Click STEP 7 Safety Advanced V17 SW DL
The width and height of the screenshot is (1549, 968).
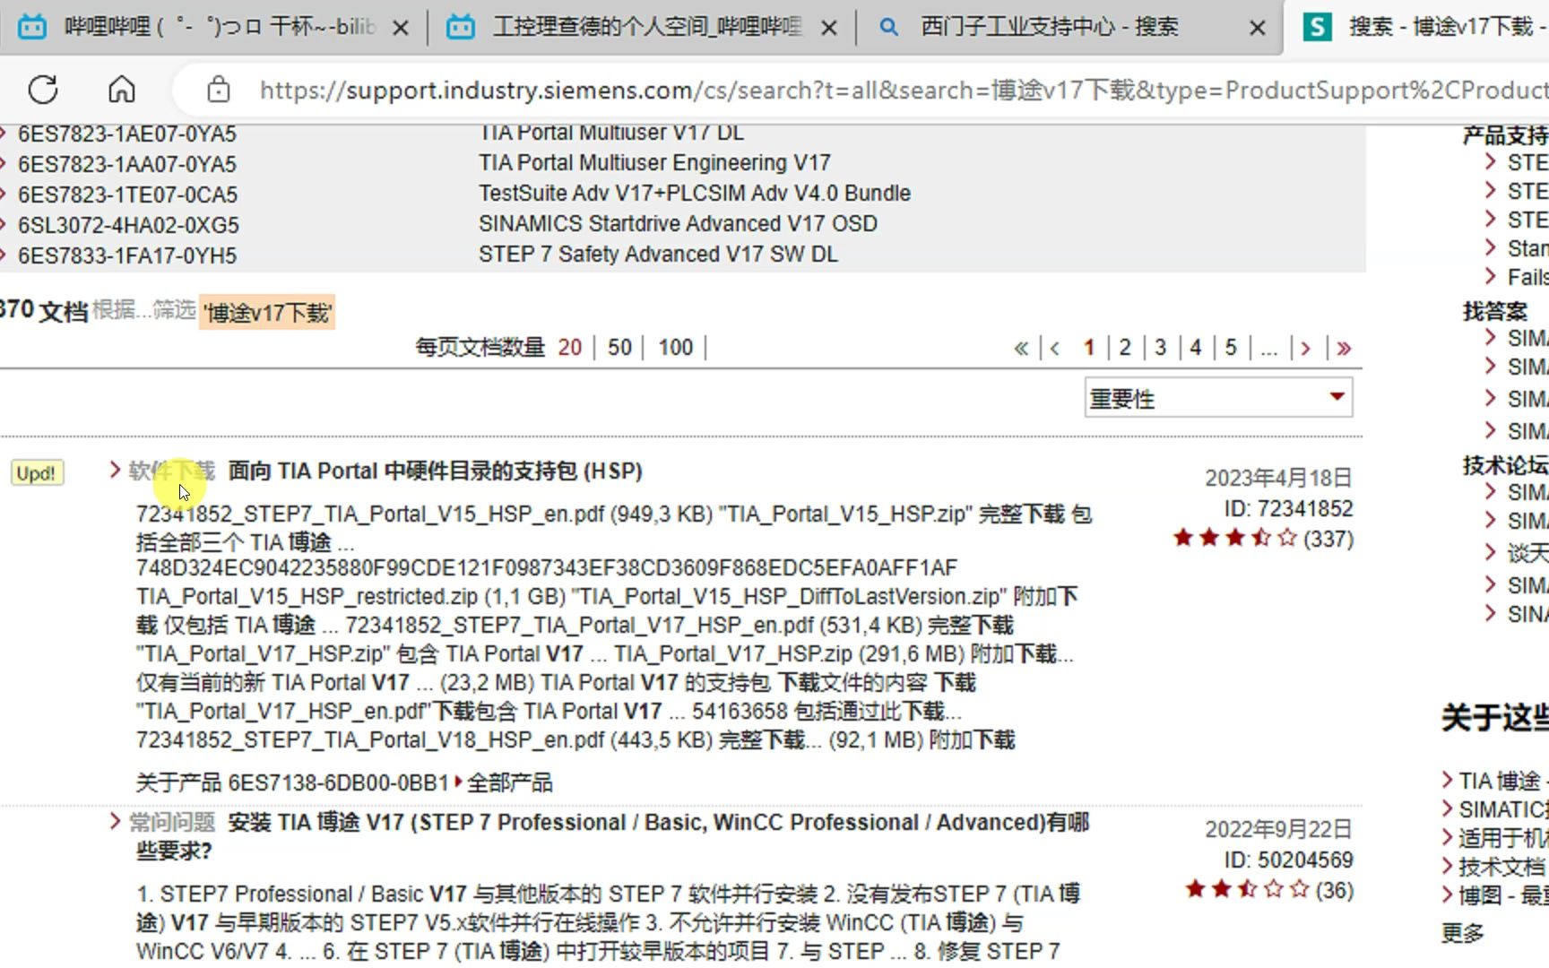coord(658,254)
